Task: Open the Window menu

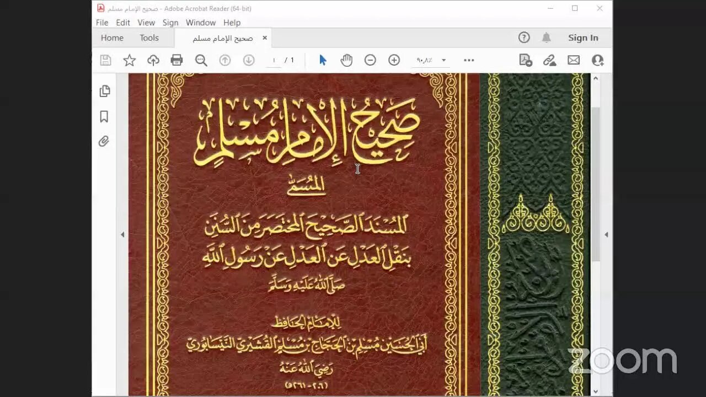Action: tap(201, 23)
